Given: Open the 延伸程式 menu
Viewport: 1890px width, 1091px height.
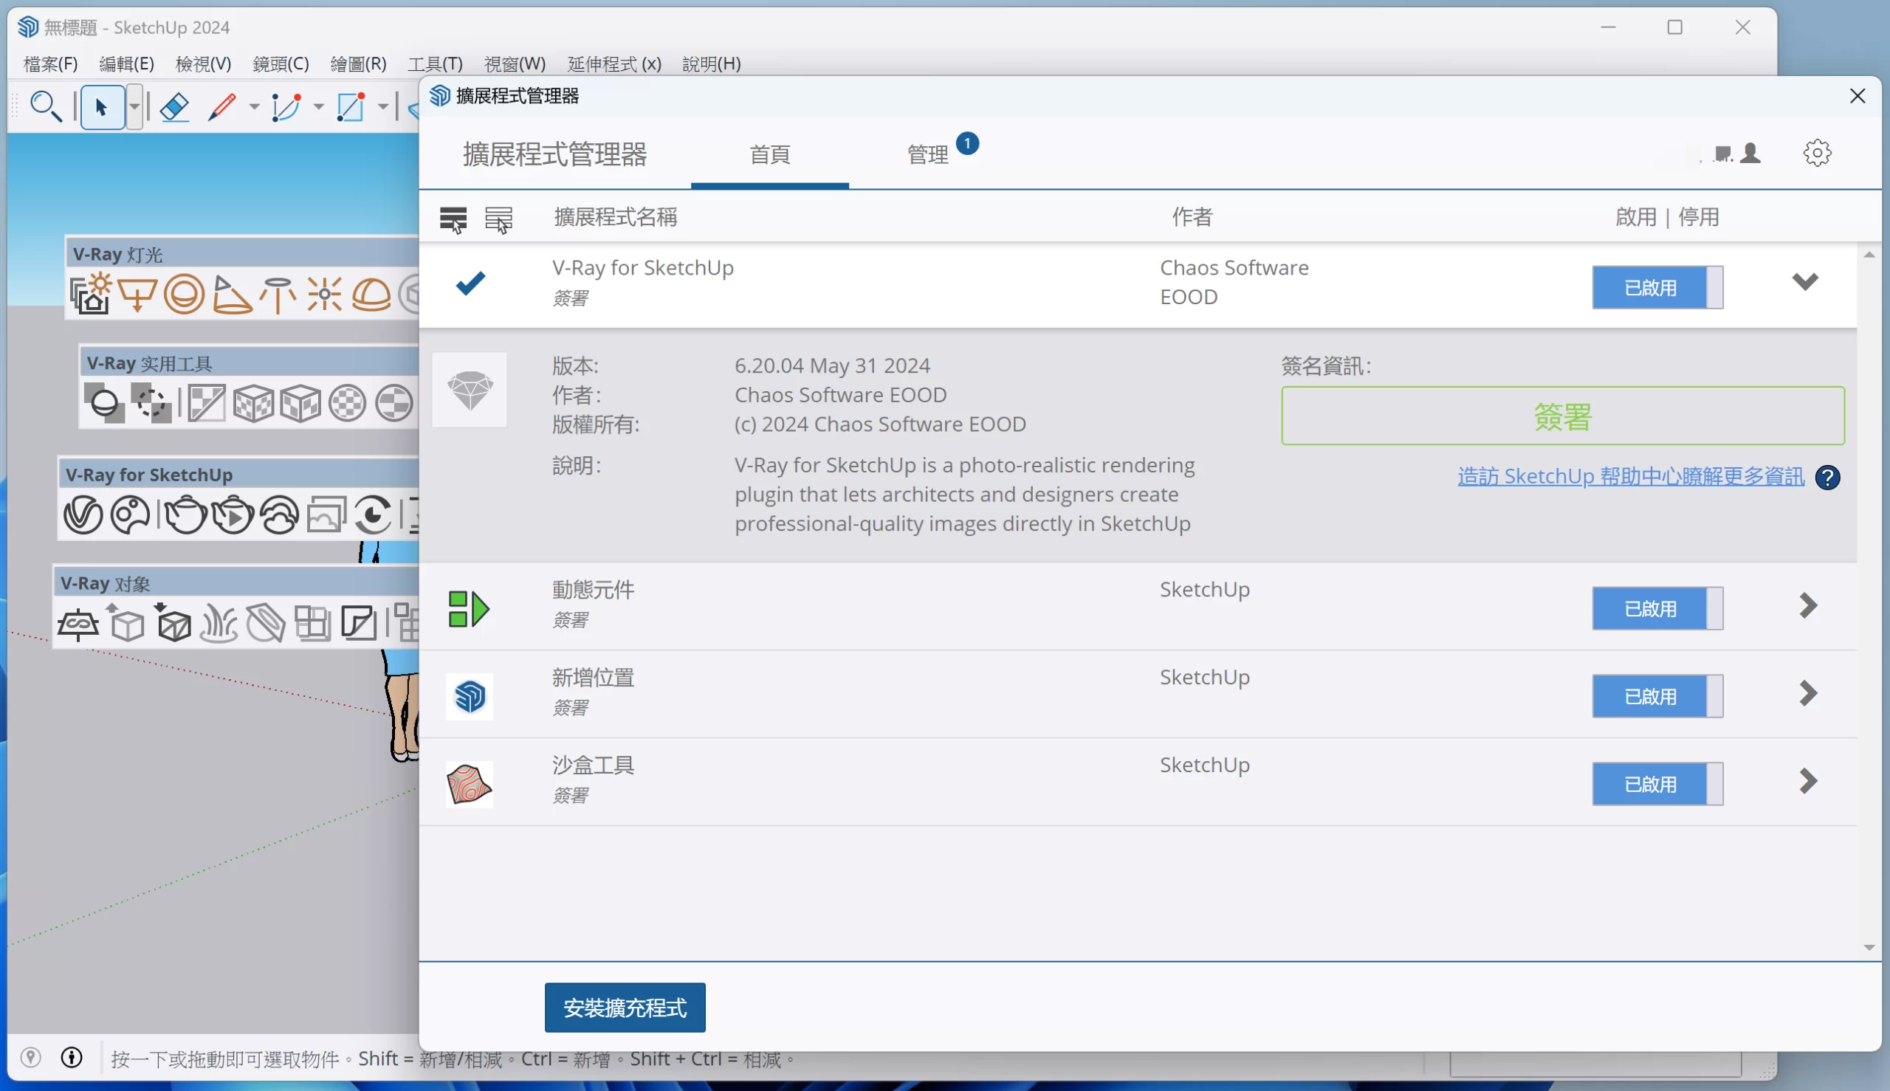Looking at the screenshot, I should tap(614, 63).
